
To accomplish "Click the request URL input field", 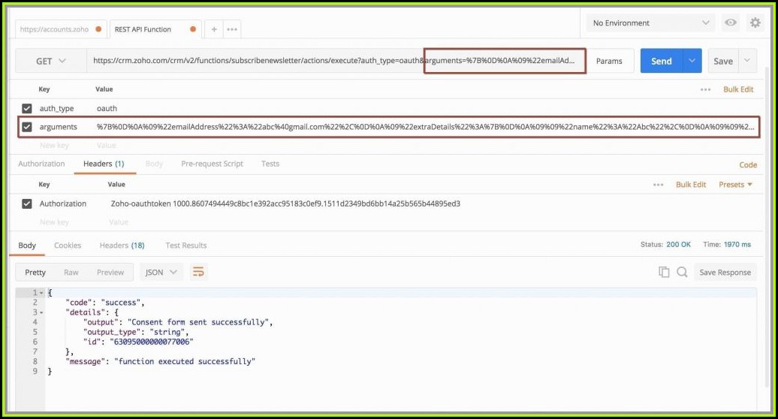I will coord(255,61).
